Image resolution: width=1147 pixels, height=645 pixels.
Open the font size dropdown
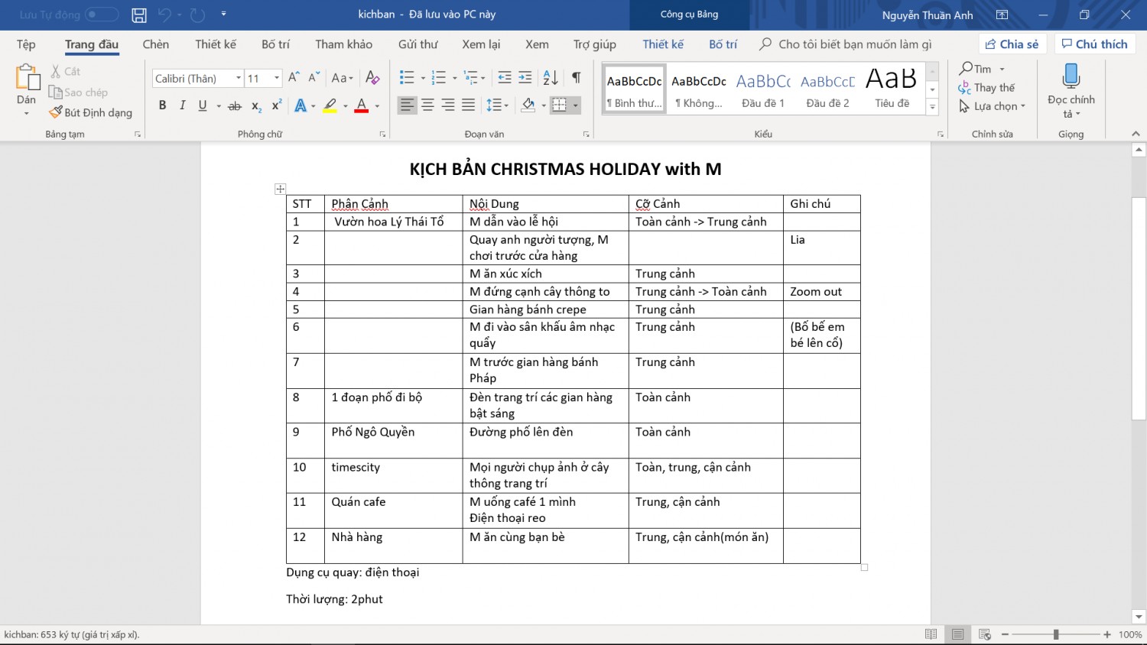pyautogui.click(x=277, y=78)
